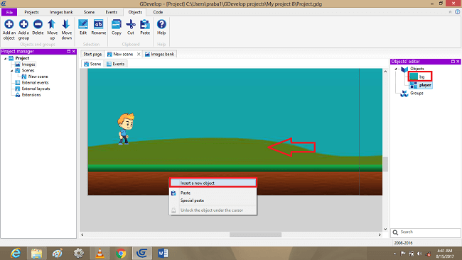
Task: Switch to the Events ribbon tab
Action: click(x=112, y=12)
